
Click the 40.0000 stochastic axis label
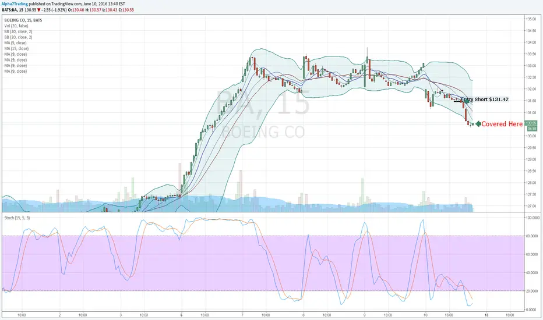point(533,273)
